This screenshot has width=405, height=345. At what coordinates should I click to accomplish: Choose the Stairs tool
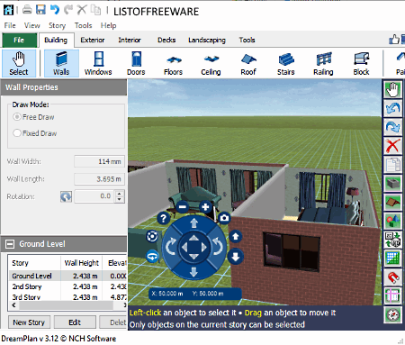tap(286, 63)
